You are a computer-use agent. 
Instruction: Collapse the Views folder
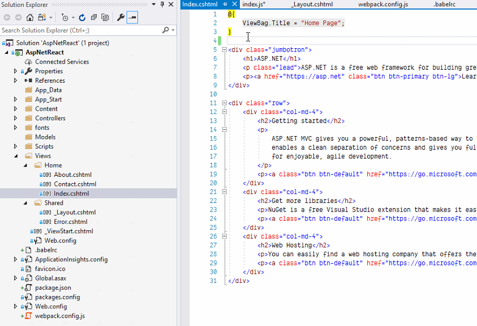16,156
